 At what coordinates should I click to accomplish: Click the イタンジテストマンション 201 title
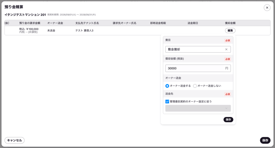(25, 15)
